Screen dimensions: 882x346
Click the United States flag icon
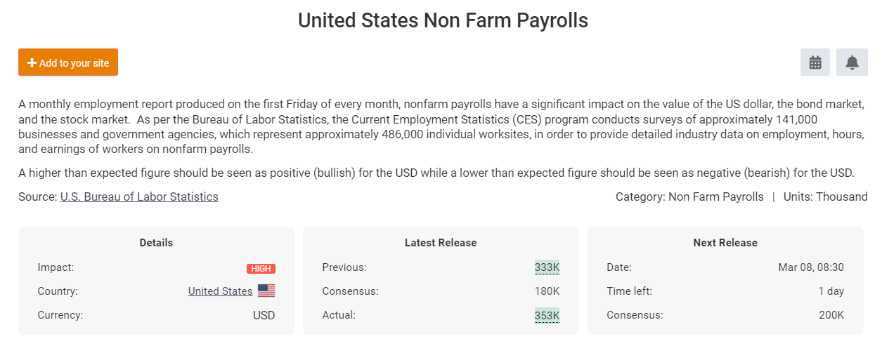[x=266, y=291]
